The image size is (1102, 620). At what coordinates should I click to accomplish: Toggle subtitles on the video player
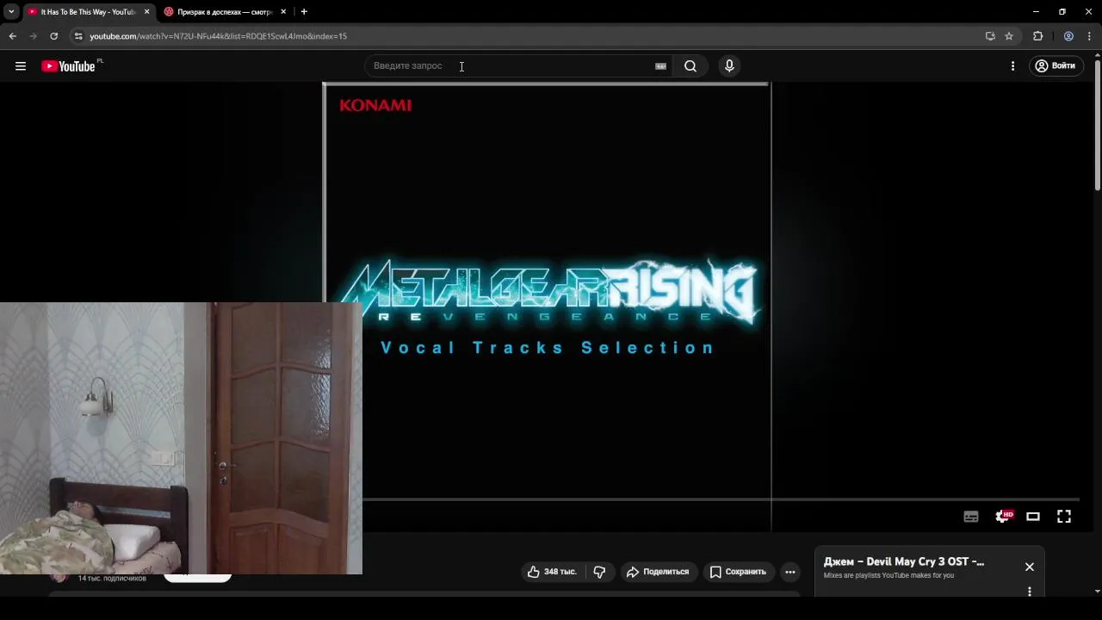pos(971,517)
